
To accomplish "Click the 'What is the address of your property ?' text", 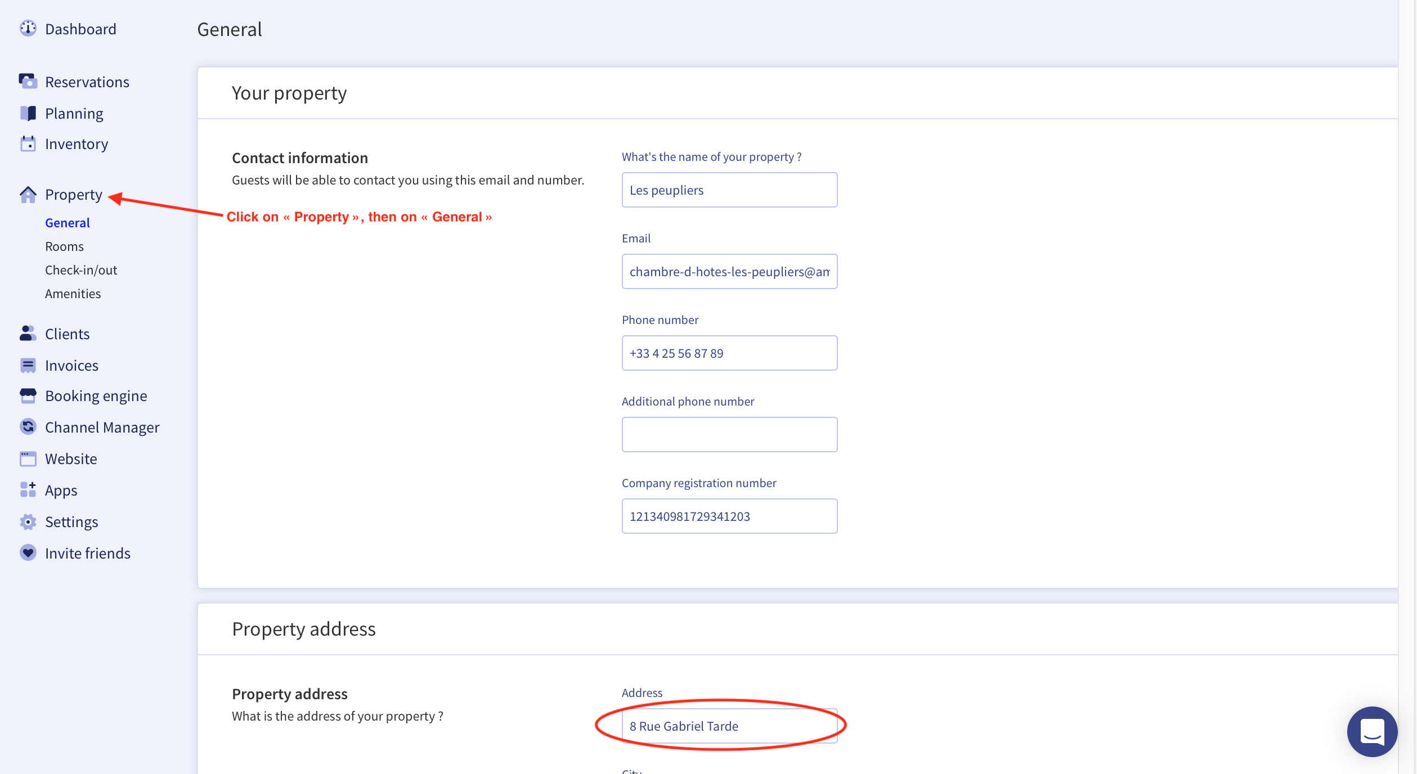I will [x=338, y=716].
